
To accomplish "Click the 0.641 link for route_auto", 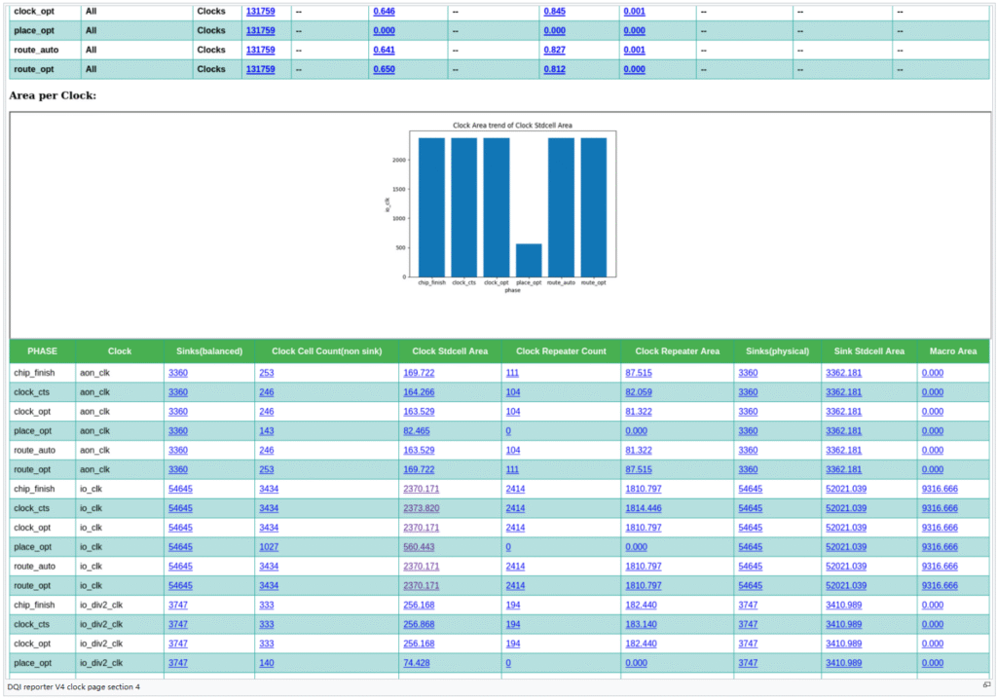I will (384, 50).
